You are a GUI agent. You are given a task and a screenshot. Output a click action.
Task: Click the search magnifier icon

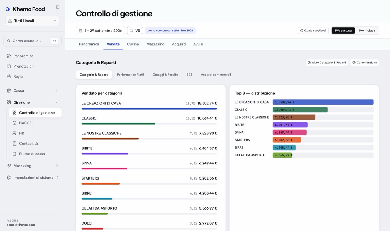pos(9,41)
